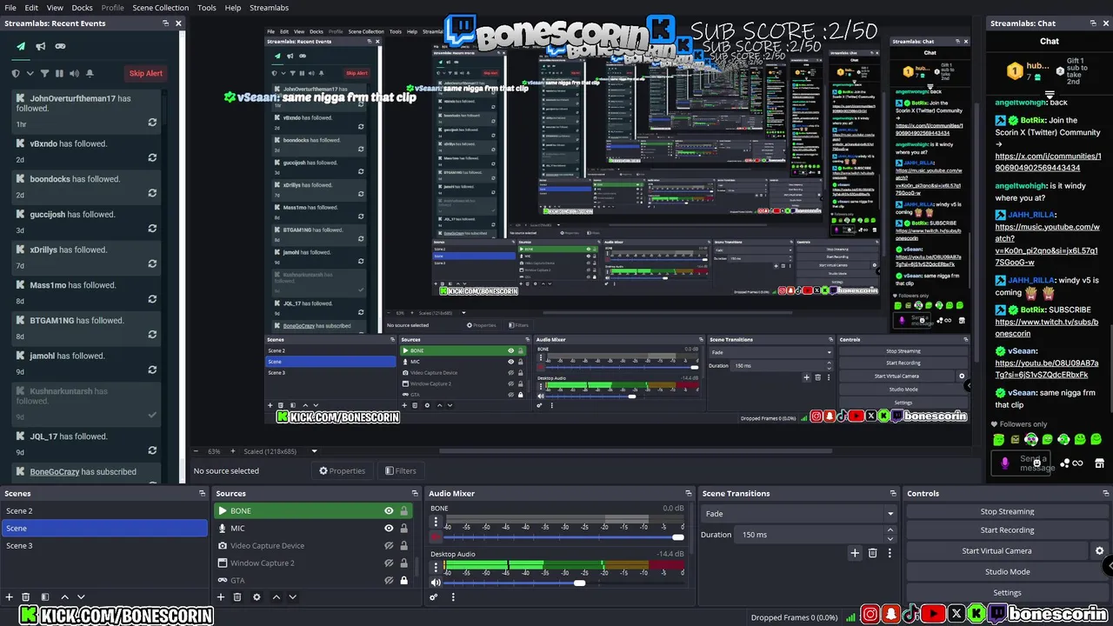Move scene up in Scenes toolbar
The height and width of the screenshot is (626, 1113).
64,597
